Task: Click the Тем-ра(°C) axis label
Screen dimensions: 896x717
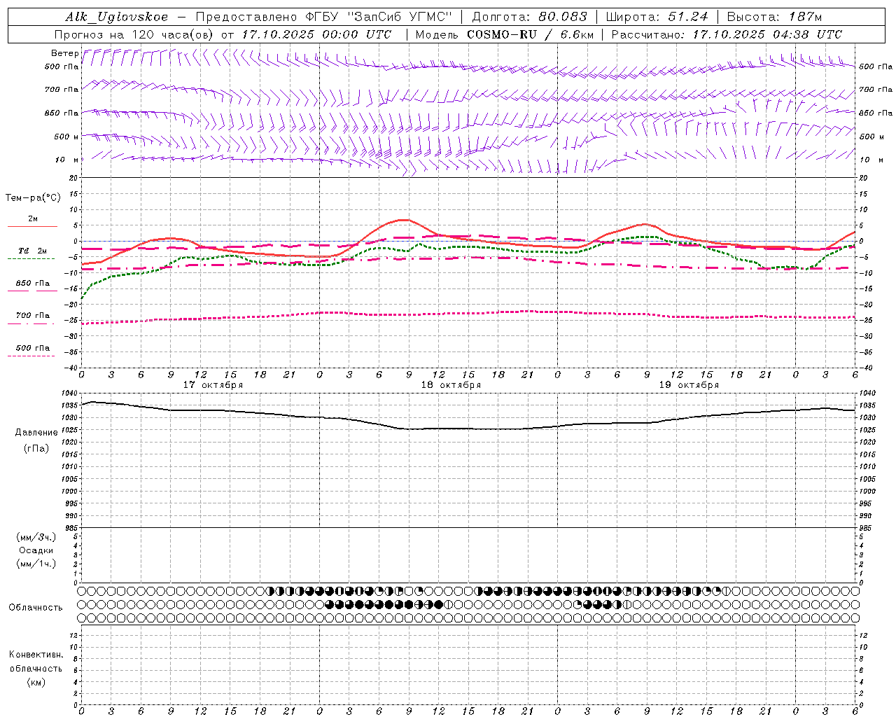Action: [x=33, y=198]
